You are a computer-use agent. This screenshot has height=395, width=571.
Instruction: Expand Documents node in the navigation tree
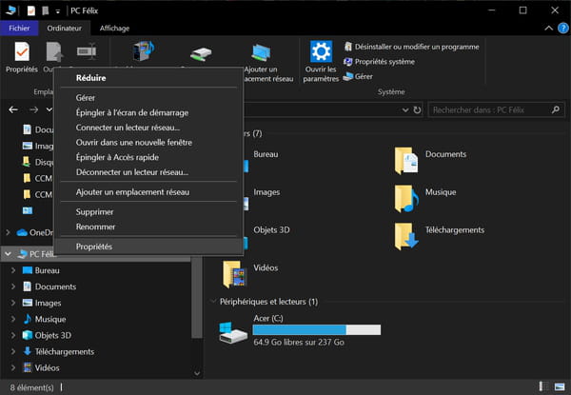tap(13, 286)
